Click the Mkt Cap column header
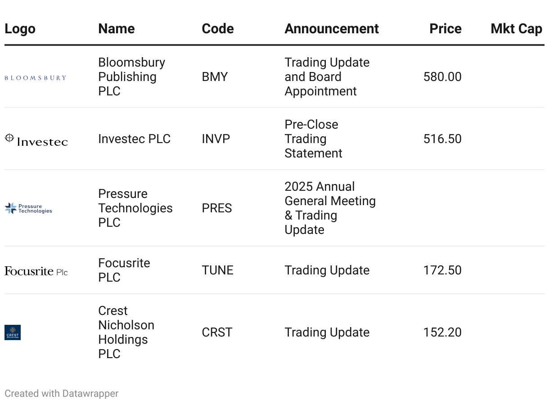The image size is (549, 404). click(x=516, y=29)
